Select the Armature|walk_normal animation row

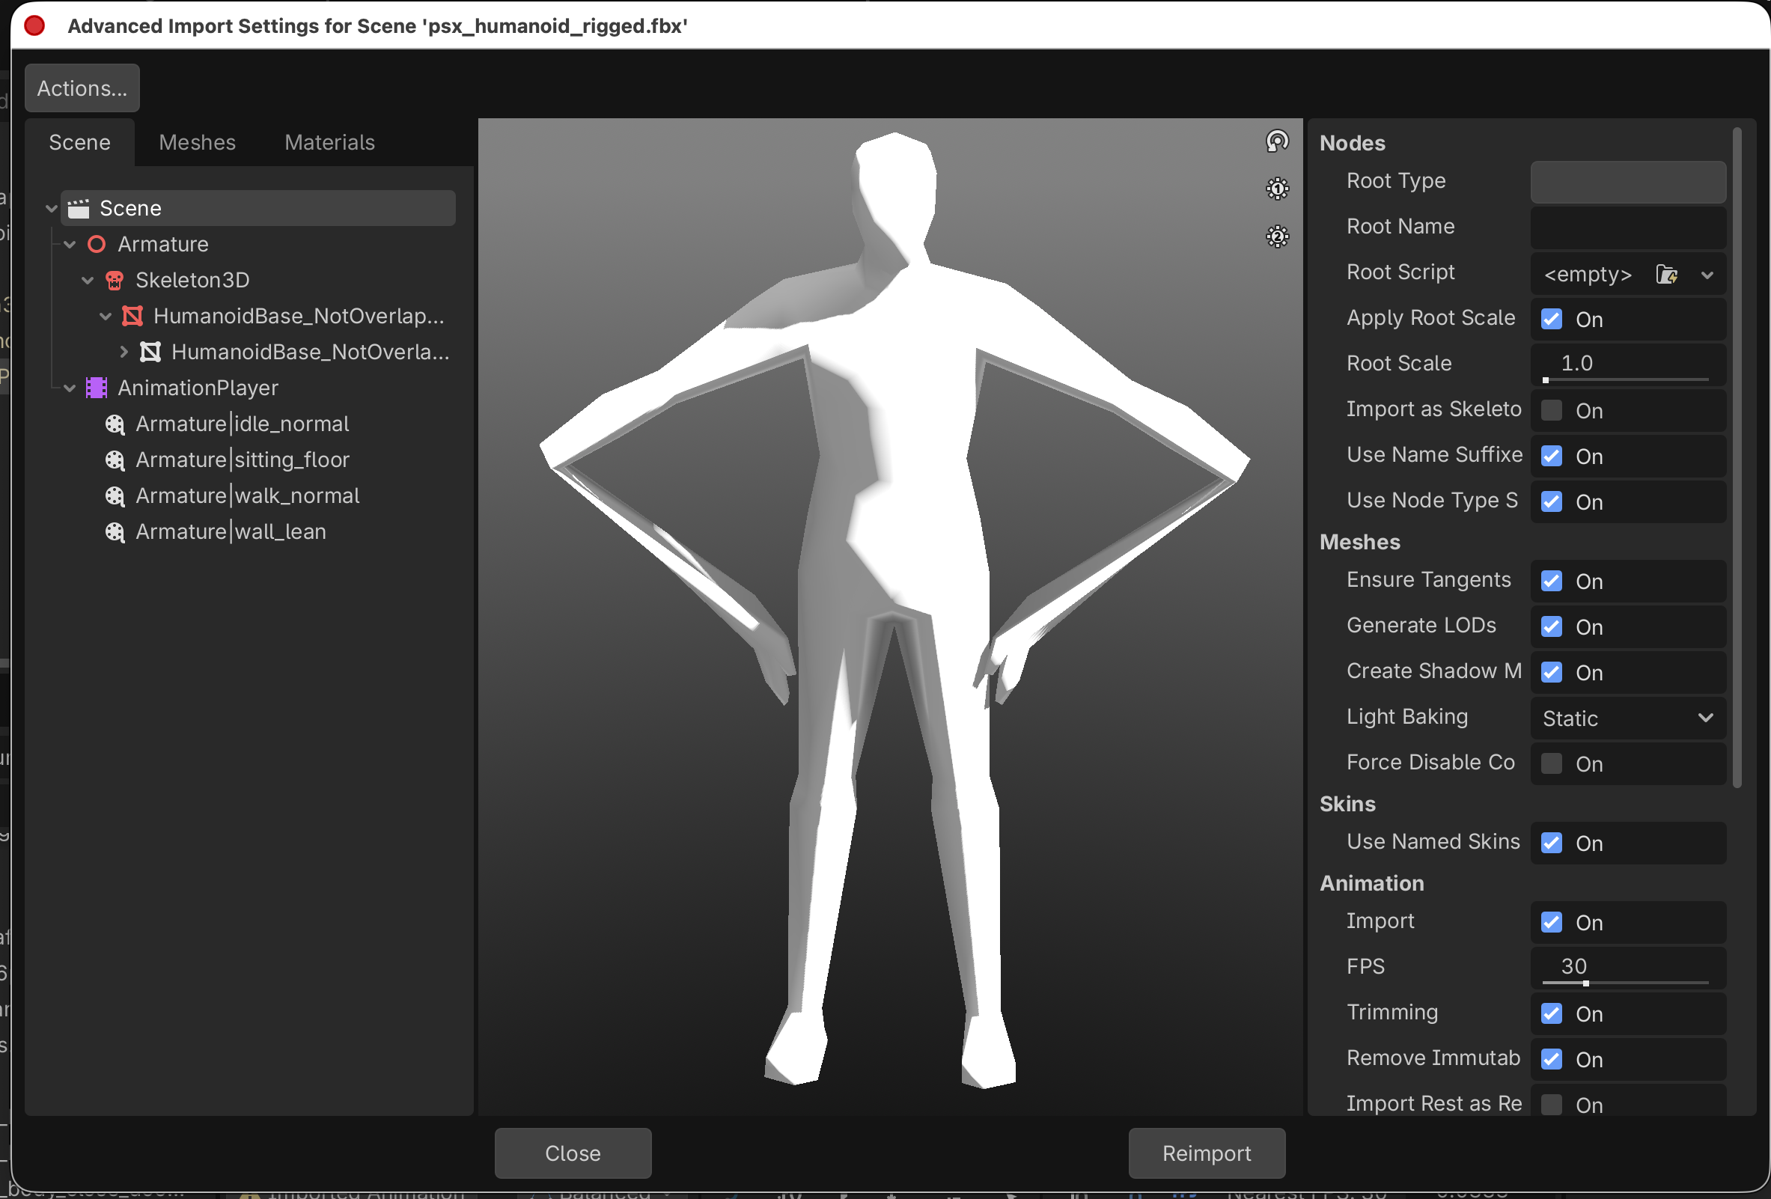(247, 496)
